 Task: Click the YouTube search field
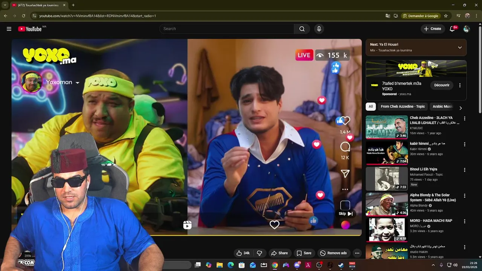pyautogui.click(x=227, y=29)
